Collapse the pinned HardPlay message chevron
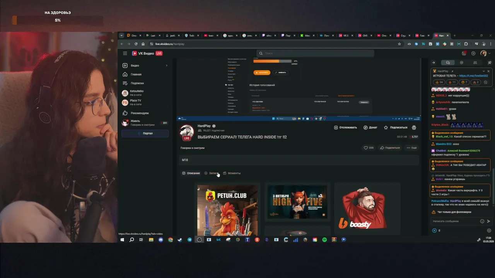 click(x=483, y=71)
